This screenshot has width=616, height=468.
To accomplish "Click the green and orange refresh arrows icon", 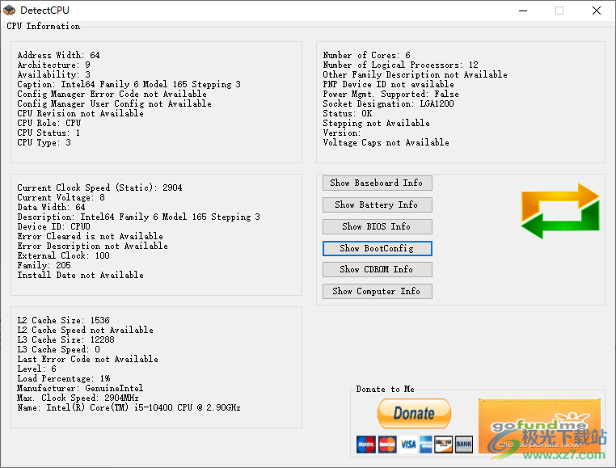I will click(x=559, y=212).
